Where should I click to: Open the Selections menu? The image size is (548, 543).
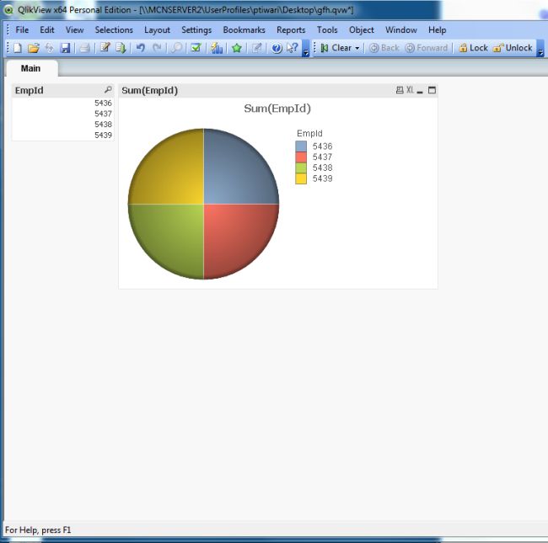114,30
